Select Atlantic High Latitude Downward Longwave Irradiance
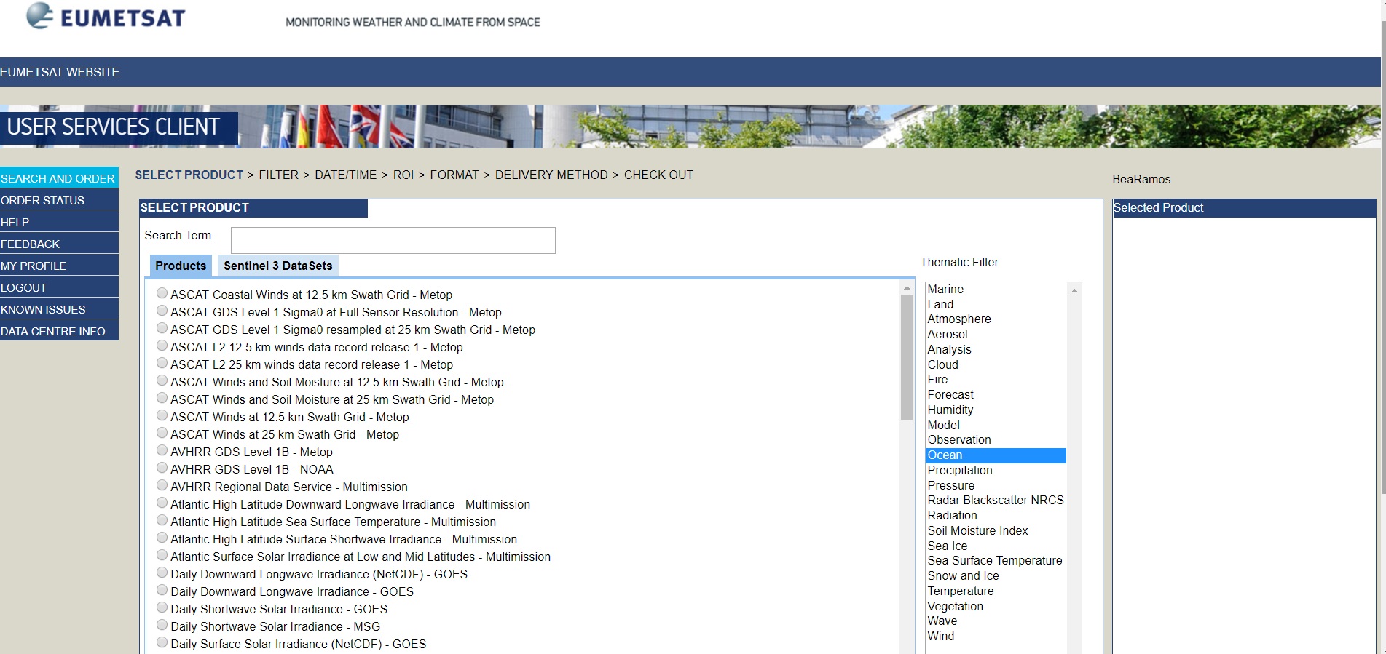 click(162, 503)
